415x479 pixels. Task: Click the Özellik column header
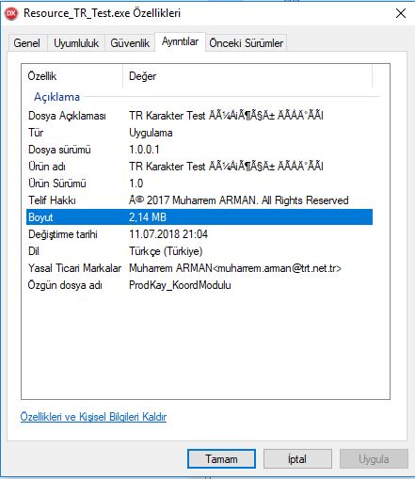(72, 76)
